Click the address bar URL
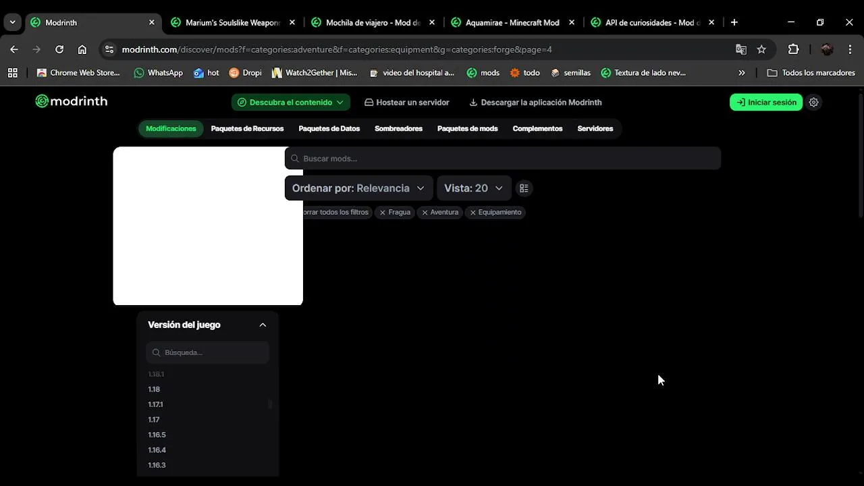 pos(337,49)
